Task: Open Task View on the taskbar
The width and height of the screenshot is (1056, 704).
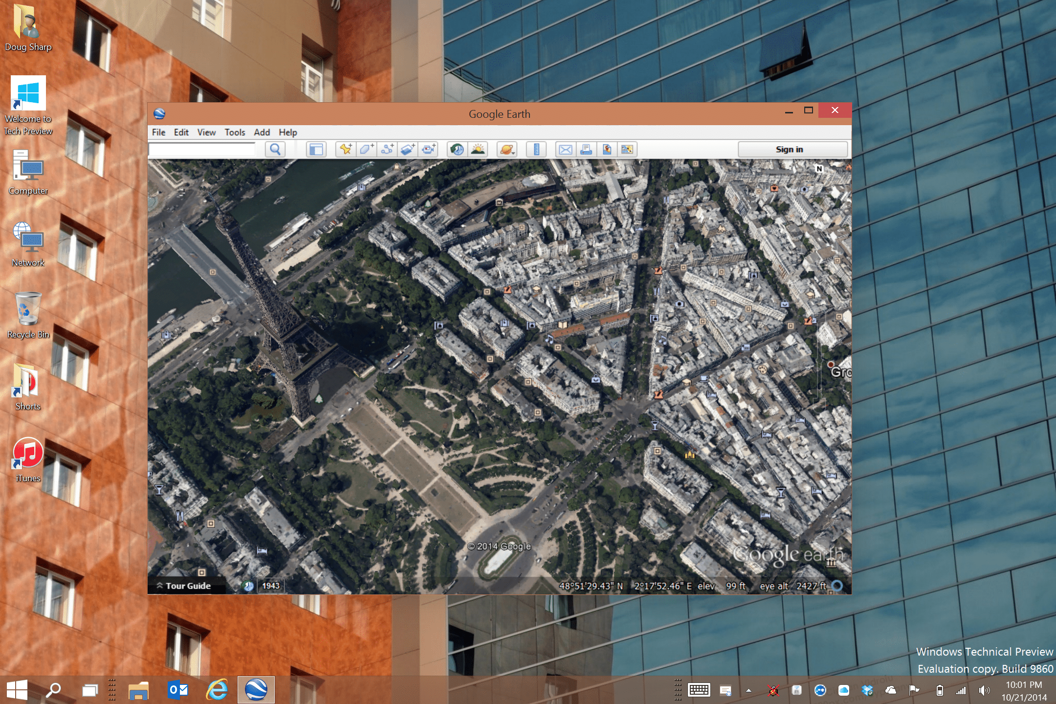Action: pos(90,690)
